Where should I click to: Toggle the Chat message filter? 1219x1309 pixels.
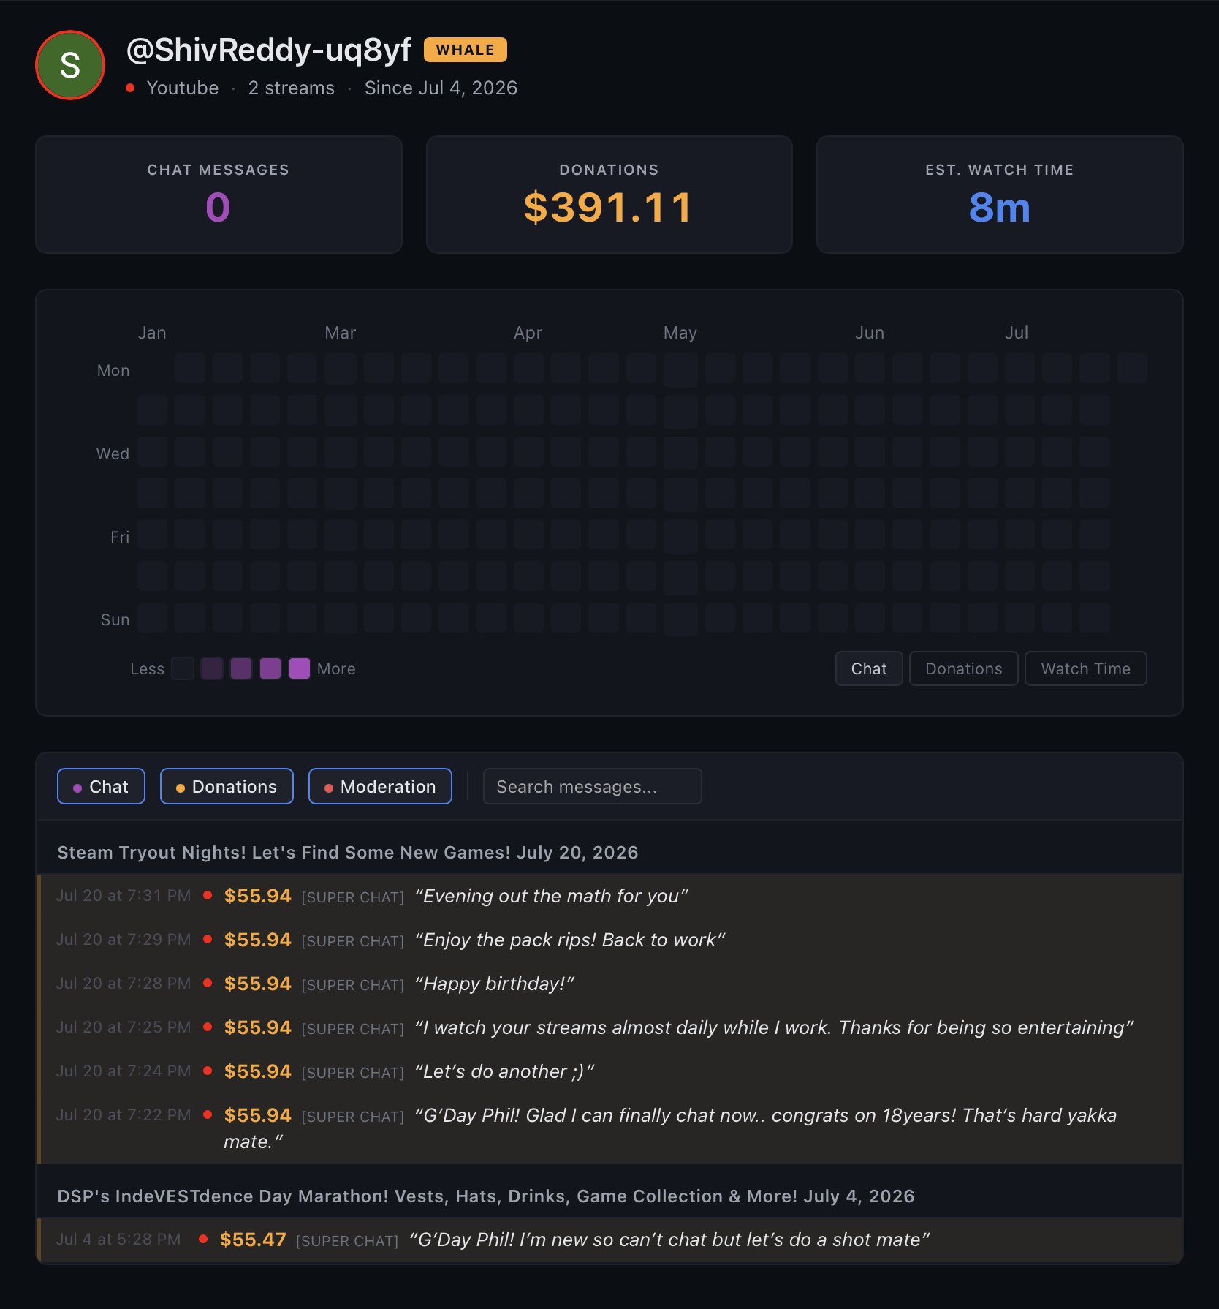point(101,786)
